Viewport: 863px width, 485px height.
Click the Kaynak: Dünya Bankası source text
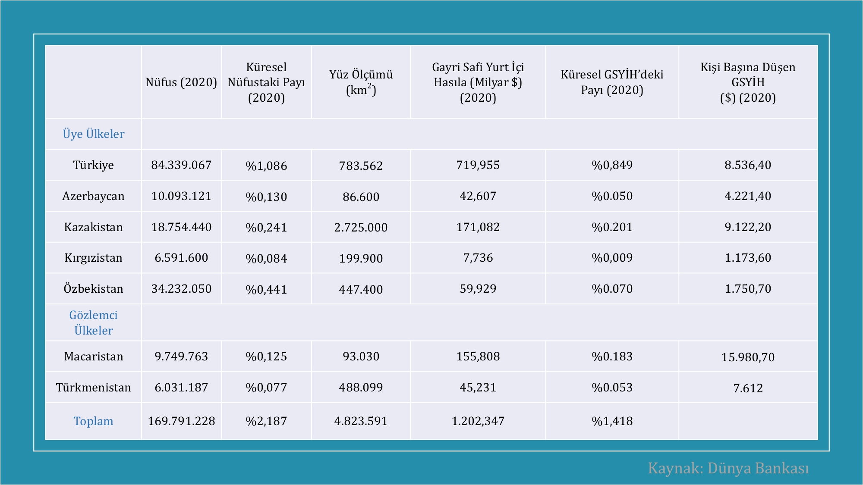[x=728, y=468]
